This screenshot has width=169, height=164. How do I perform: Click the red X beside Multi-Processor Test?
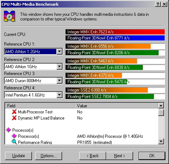(x=14, y=112)
